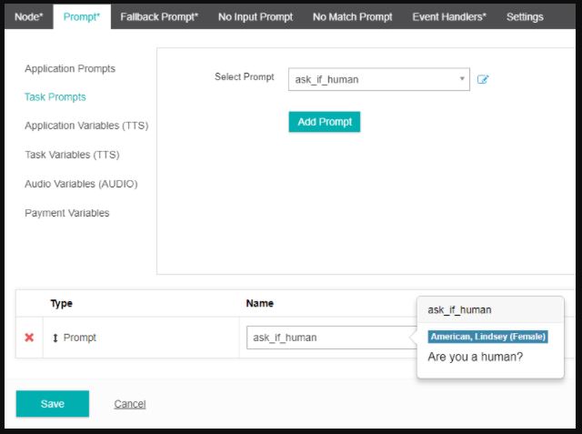
Task: Open the Select Prompt dropdown
Action: coord(378,79)
